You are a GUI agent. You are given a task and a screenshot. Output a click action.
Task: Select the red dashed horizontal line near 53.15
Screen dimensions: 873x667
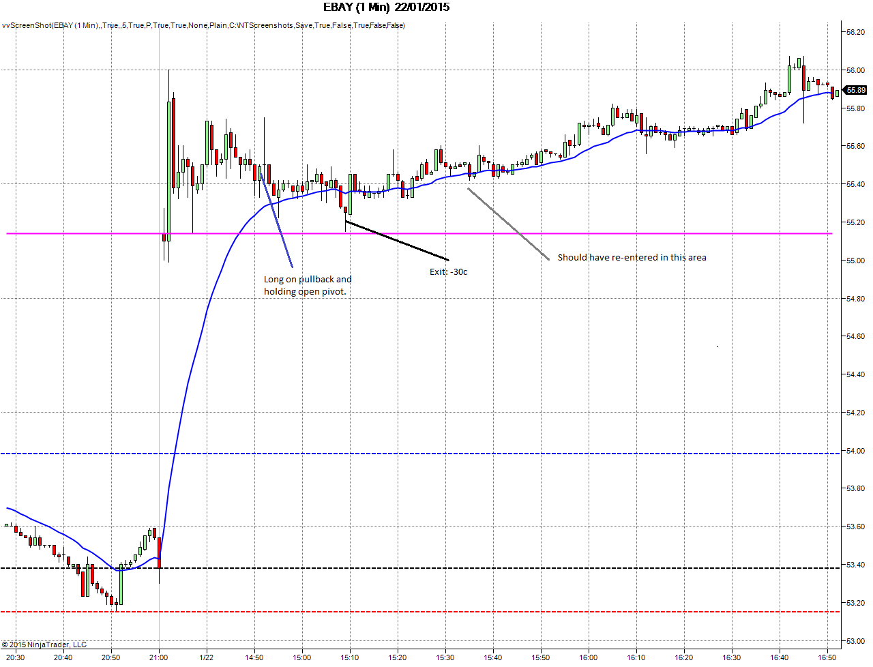pyautogui.click(x=420, y=612)
